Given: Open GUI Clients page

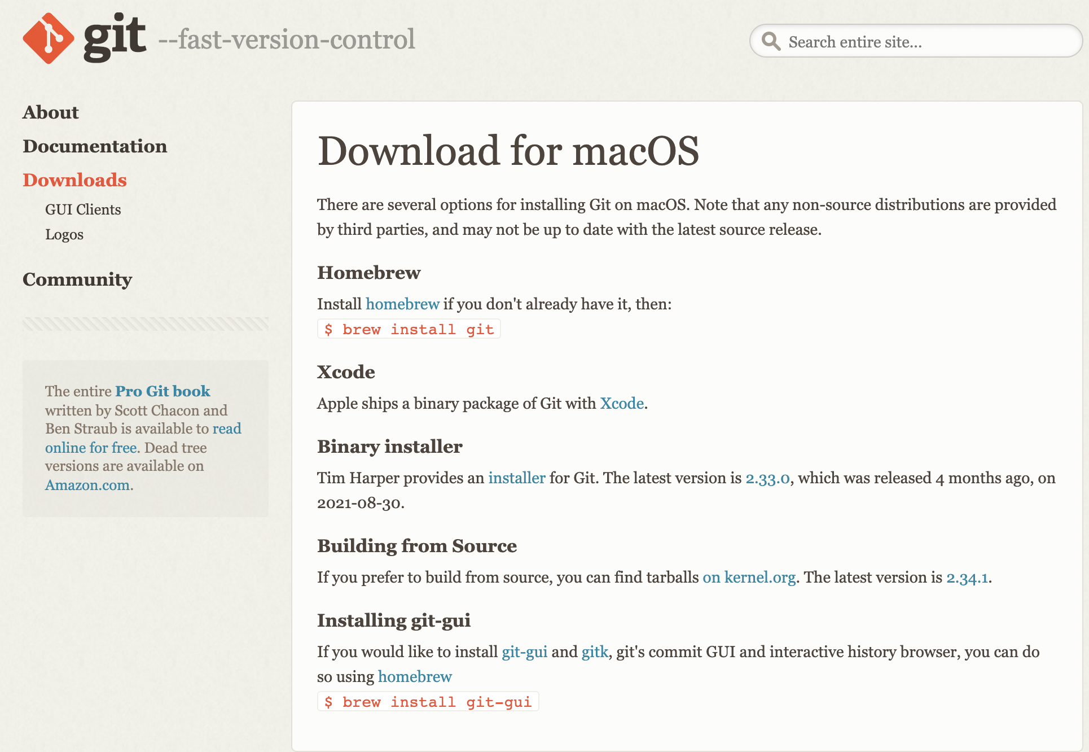Looking at the screenshot, I should coord(84,209).
